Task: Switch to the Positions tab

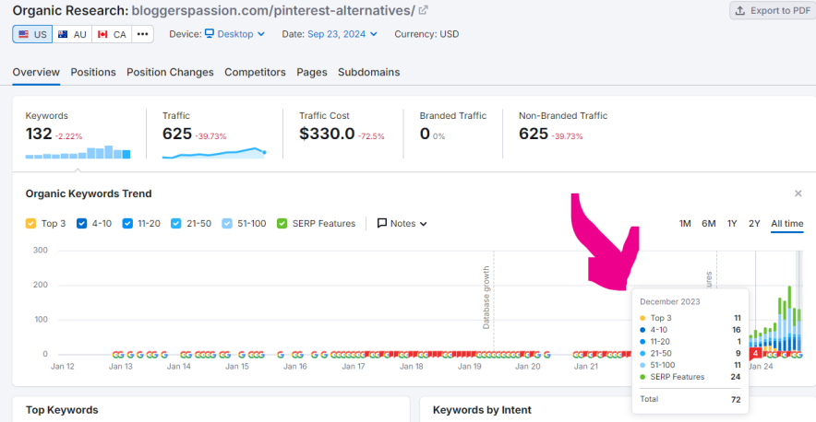Action: click(93, 72)
